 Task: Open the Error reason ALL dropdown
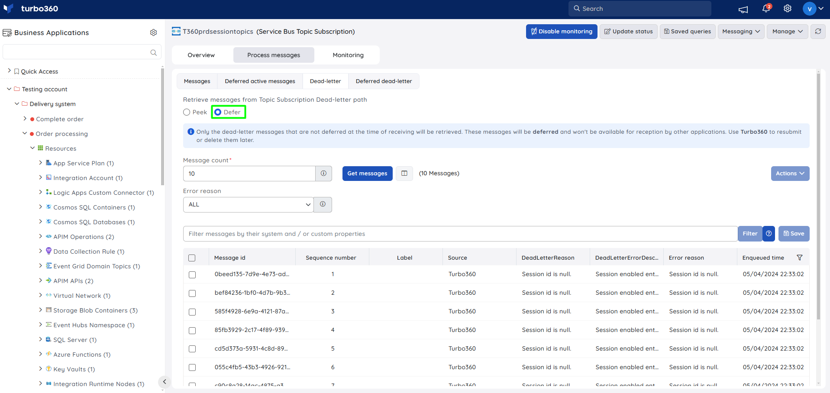(249, 205)
